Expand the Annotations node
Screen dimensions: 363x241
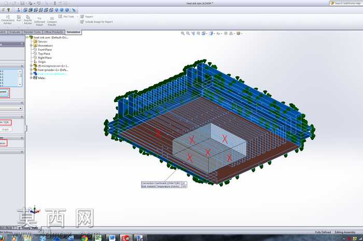click(x=31, y=46)
